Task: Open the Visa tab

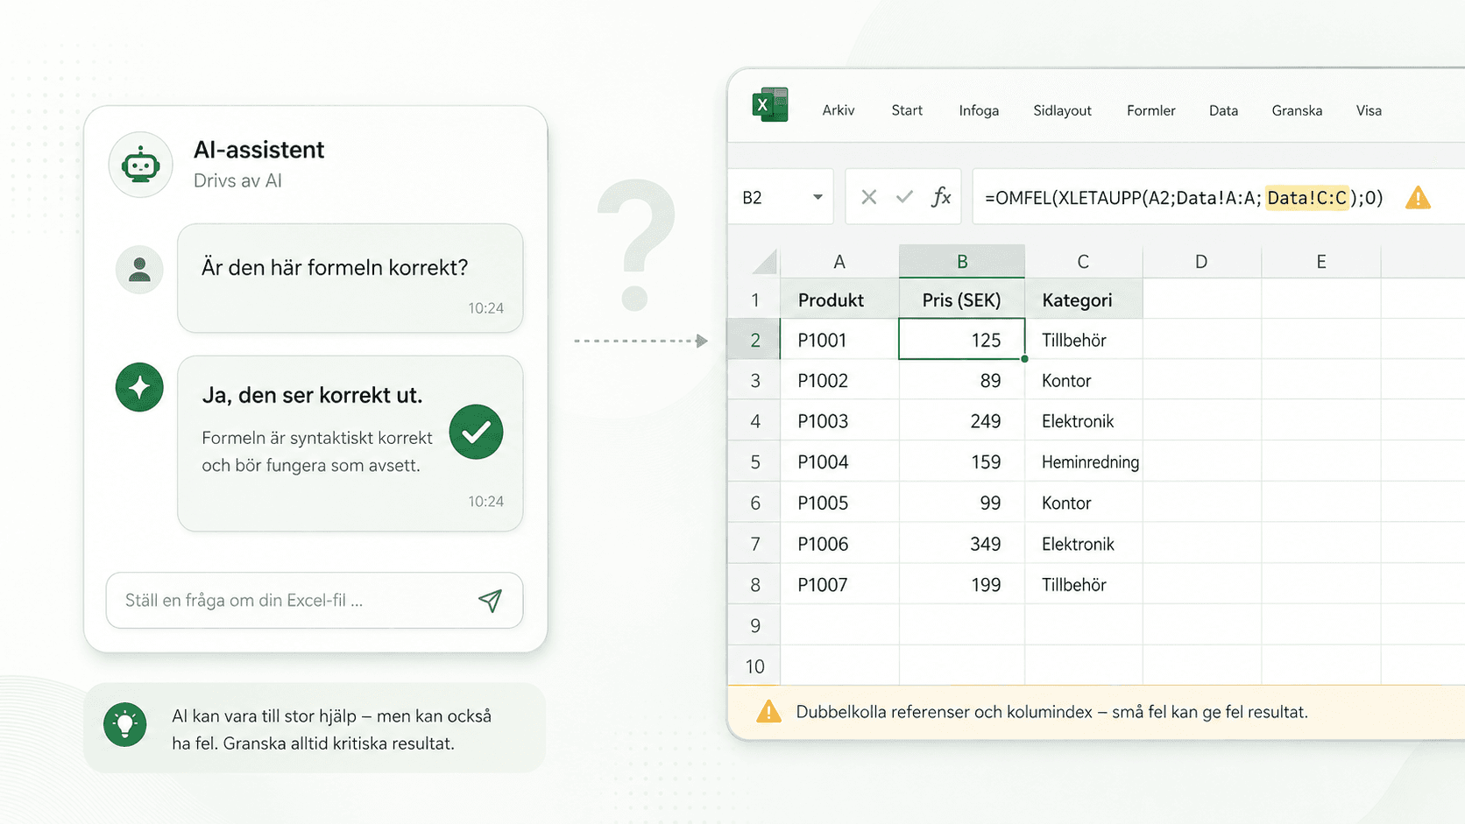Action: (x=1369, y=110)
